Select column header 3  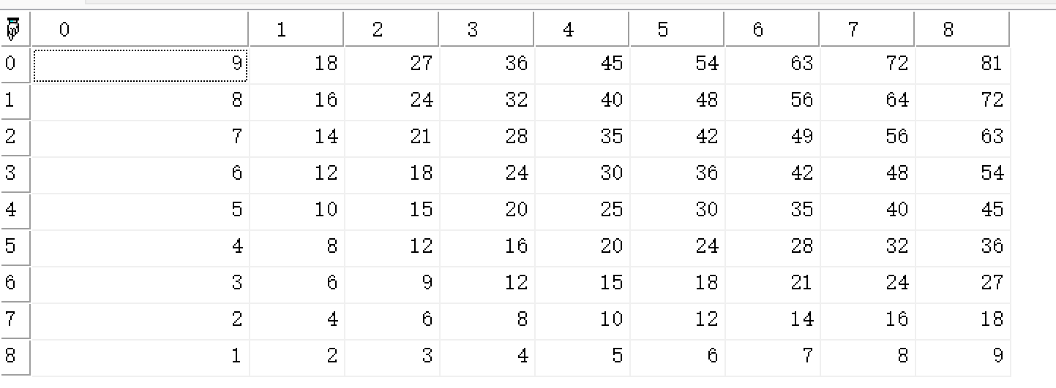(x=487, y=30)
